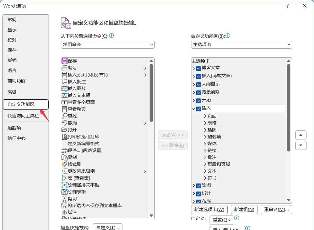The image size is (314, 230).
Task: Click the 保存 (Save) command icon
Action: coord(64,61)
